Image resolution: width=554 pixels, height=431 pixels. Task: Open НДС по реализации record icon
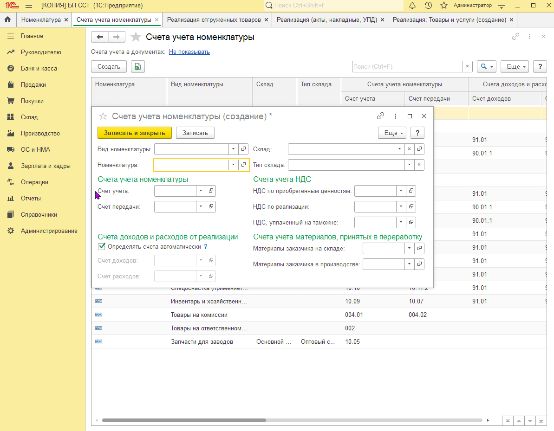pyautogui.click(x=411, y=206)
